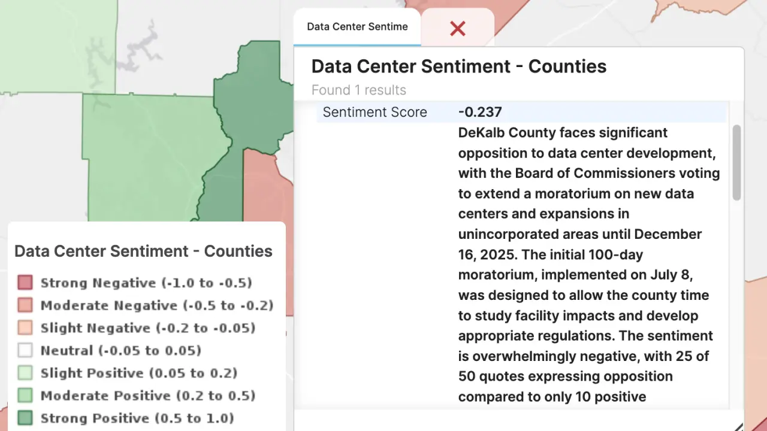
Task: Click the results panel scrollbar thumb
Action: [x=736, y=163]
